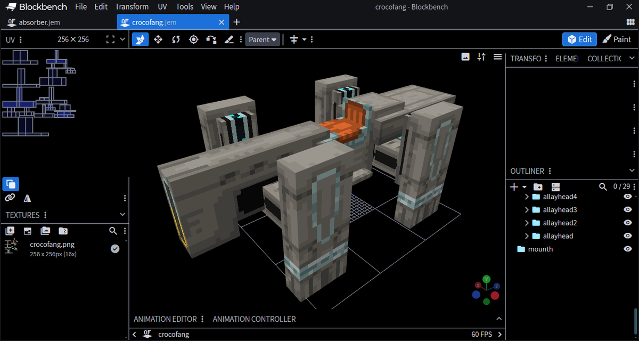Open a new tab with plus
This screenshot has width=639, height=341.
[x=237, y=22]
